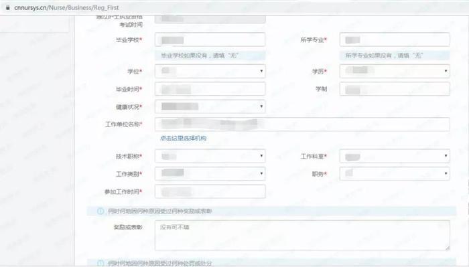Click into the 奖励或表彰 text area

tap(302, 236)
